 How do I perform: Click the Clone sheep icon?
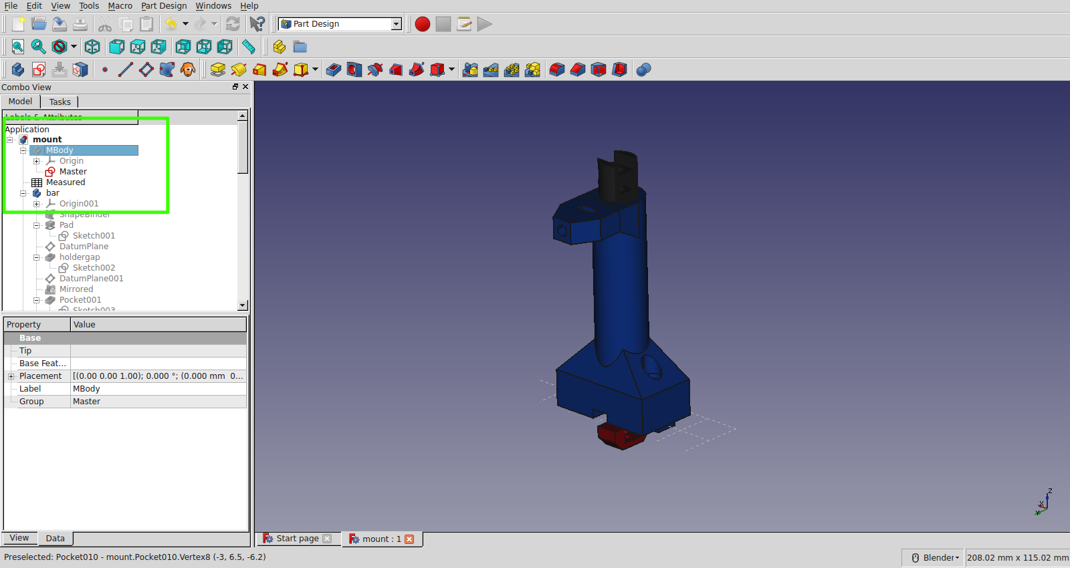[188, 69]
